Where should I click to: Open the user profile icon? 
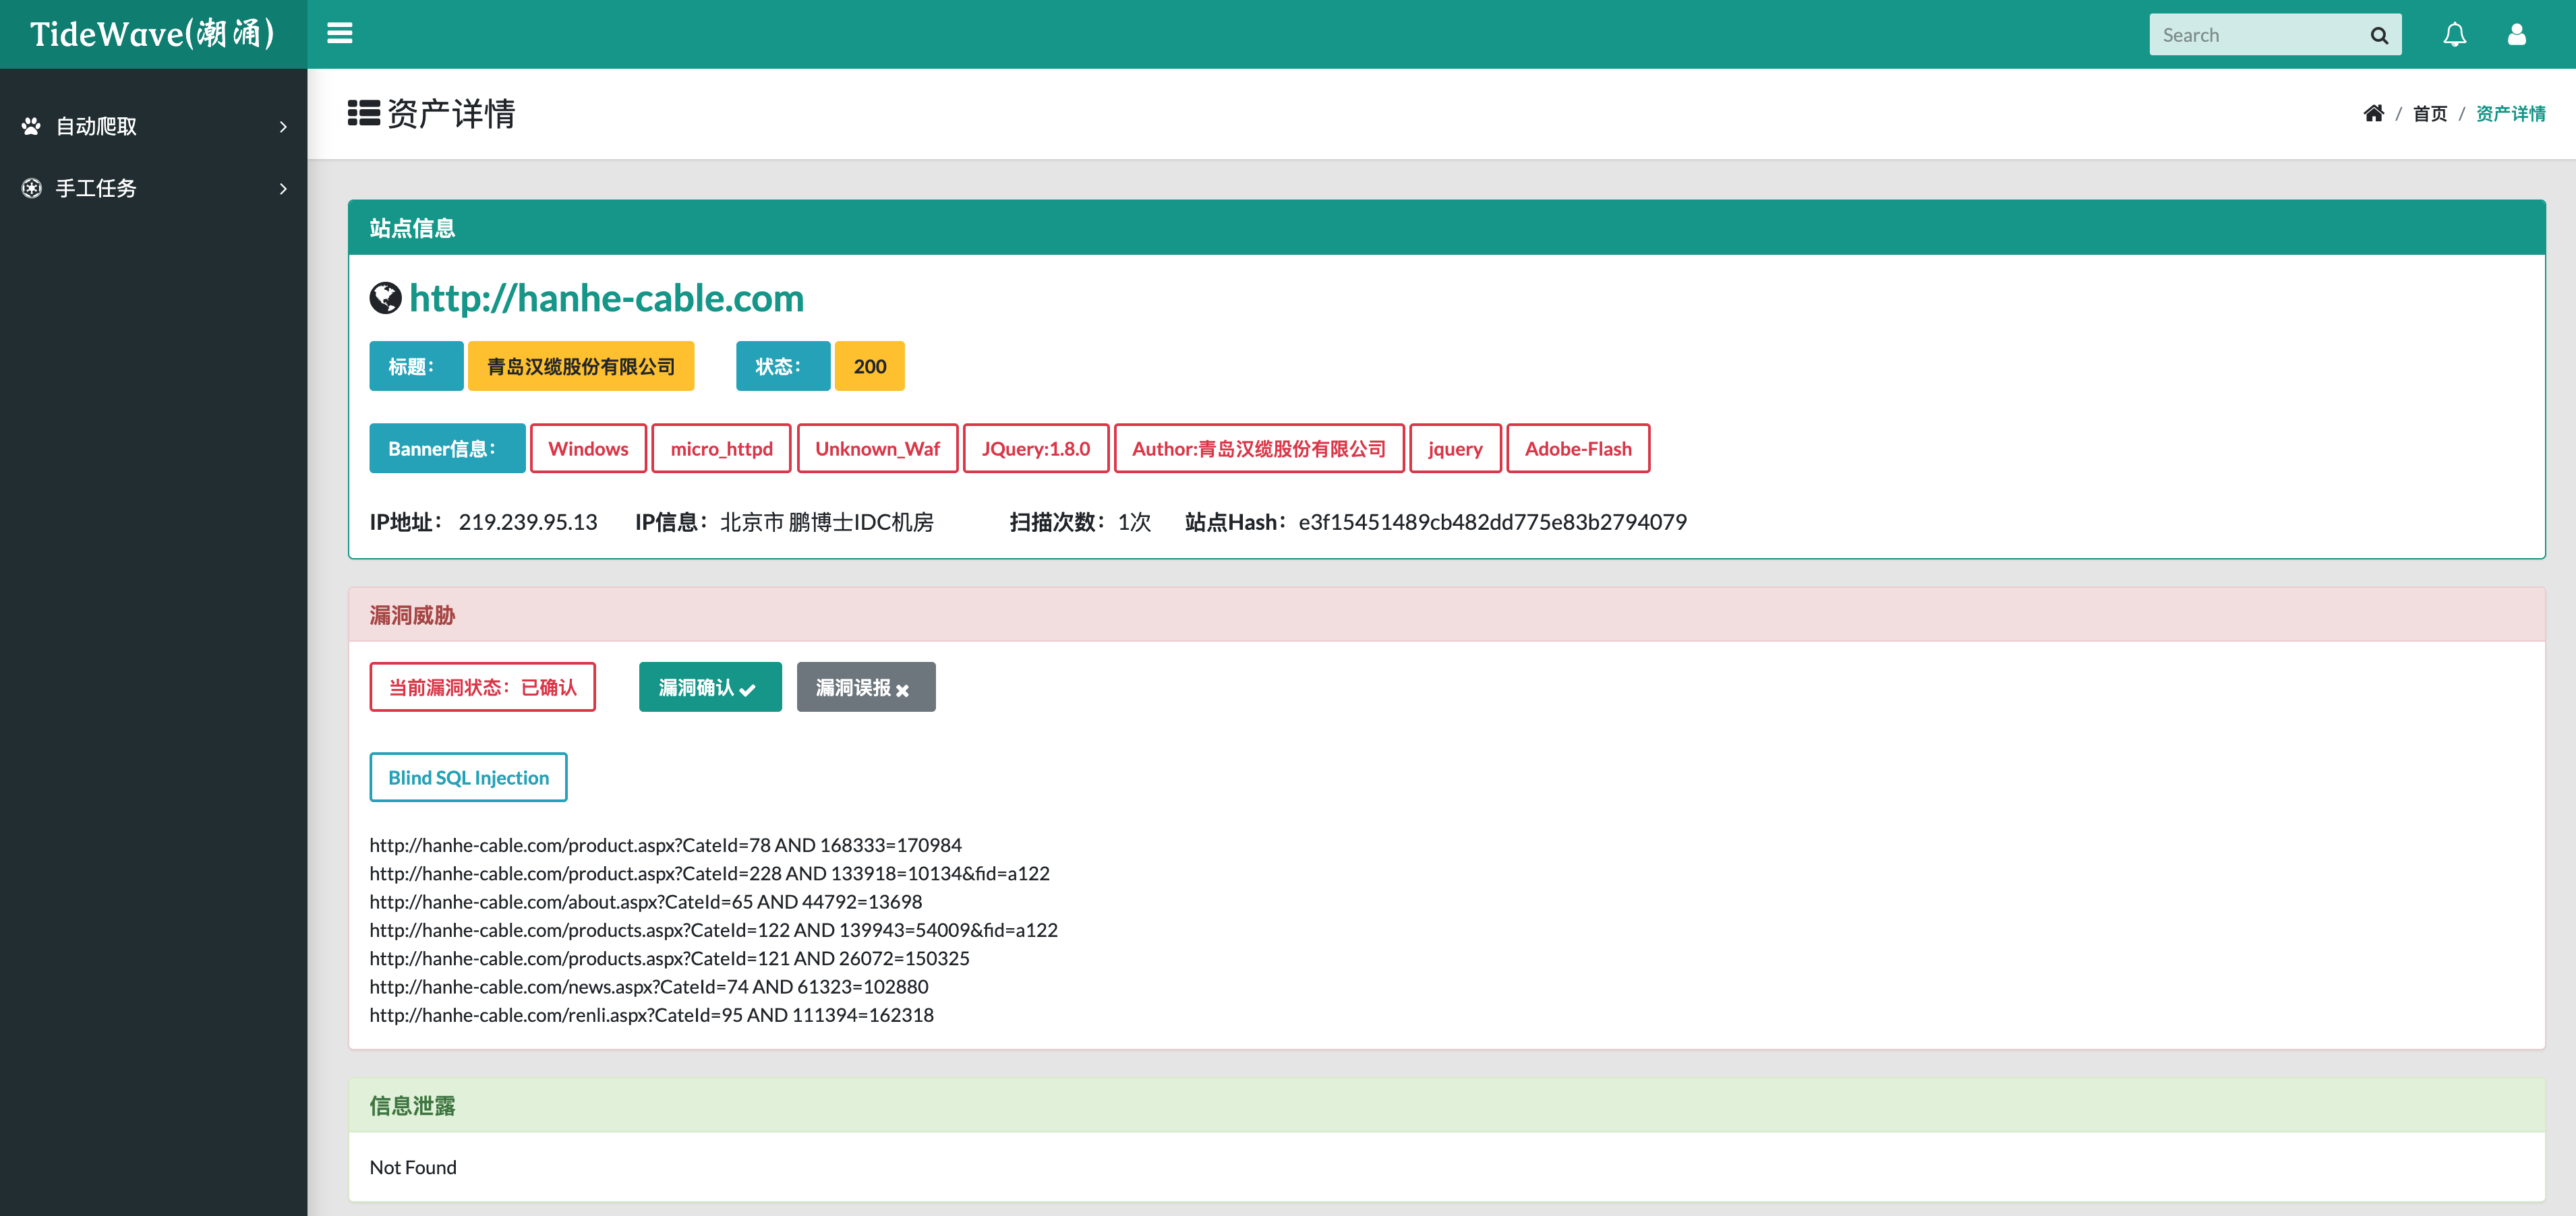[2516, 35]
